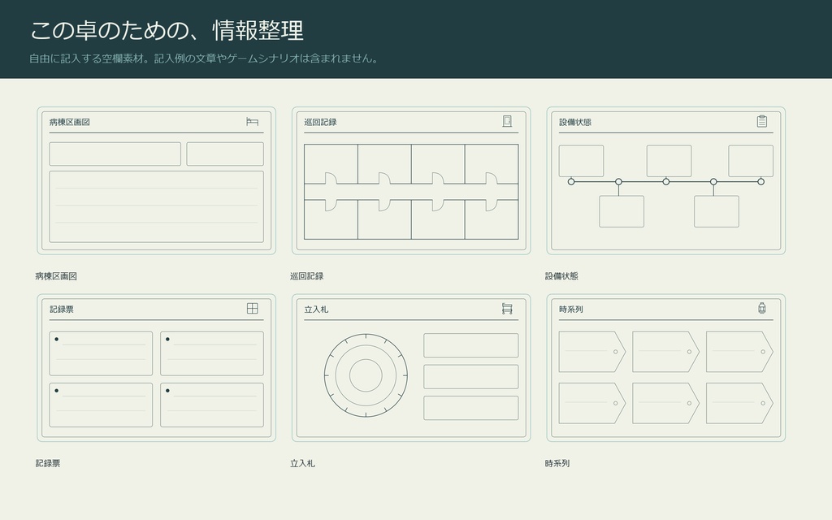Open the 病棟区画図 template card preview

pos(157,181)
